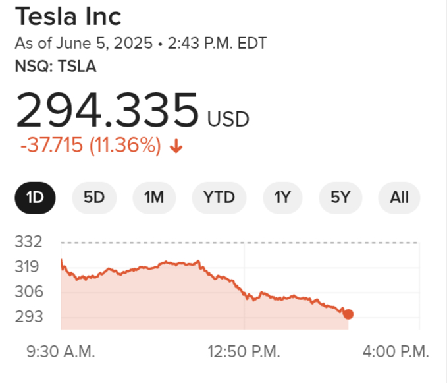Switch chart to 1Y view
447x383 pixels.
pyautogui.click(x=282, y=196)
